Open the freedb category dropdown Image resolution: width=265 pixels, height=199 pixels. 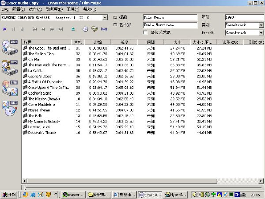point(261,33)
